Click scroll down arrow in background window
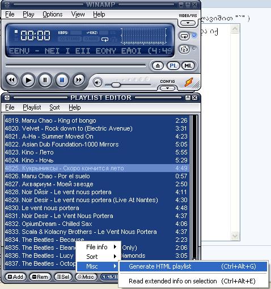Viewport: 271px width, 289px height. [235, 236]
